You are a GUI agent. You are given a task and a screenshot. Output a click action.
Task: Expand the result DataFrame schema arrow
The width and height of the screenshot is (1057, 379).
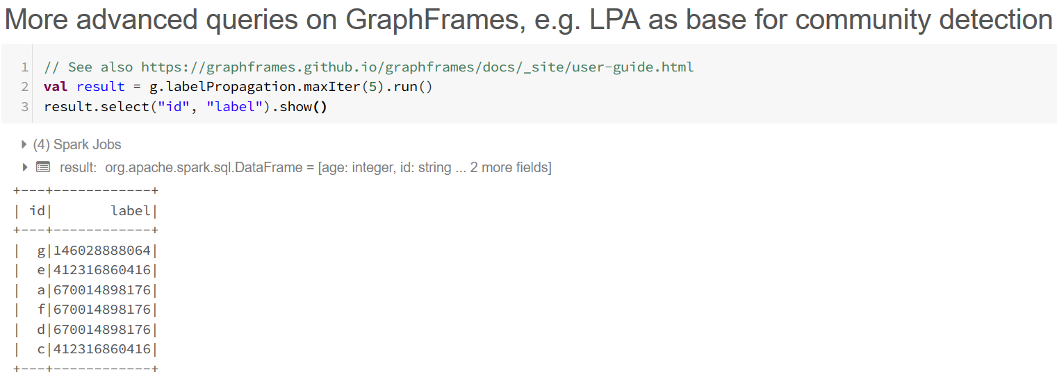(25, 167)
